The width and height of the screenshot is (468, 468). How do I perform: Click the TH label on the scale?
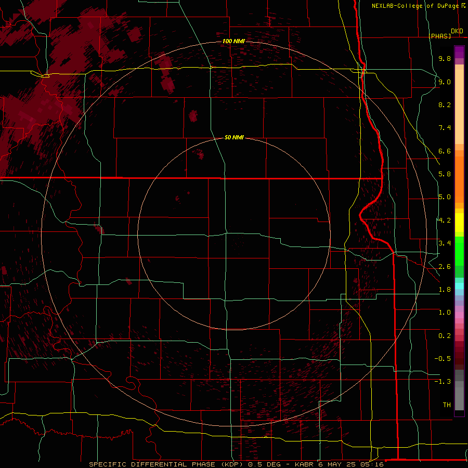click(447, 405)
